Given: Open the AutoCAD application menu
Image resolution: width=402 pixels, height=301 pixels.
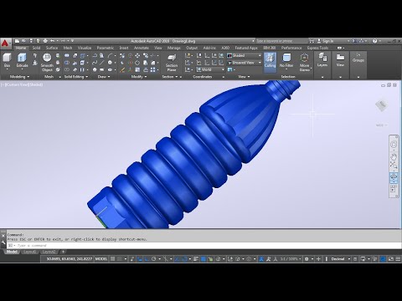Looking at the screenshot, I should (x=5, y=43).
